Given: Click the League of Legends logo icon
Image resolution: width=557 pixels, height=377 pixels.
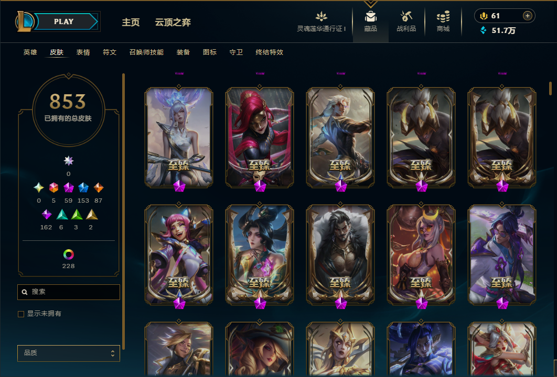Looking at the screenshot, I should click(x=25, y=21).
